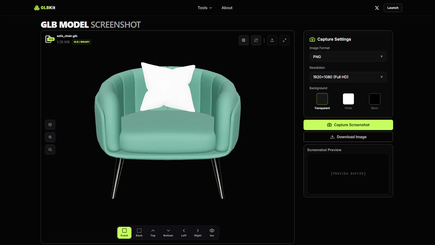Open the Image Format dropdown
Image resolution: width=435 pixels, height=245 pixels.
pos(348,57)
